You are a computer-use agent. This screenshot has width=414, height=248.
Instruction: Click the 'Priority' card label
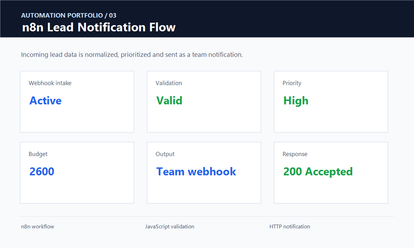[x=292, y=83]
